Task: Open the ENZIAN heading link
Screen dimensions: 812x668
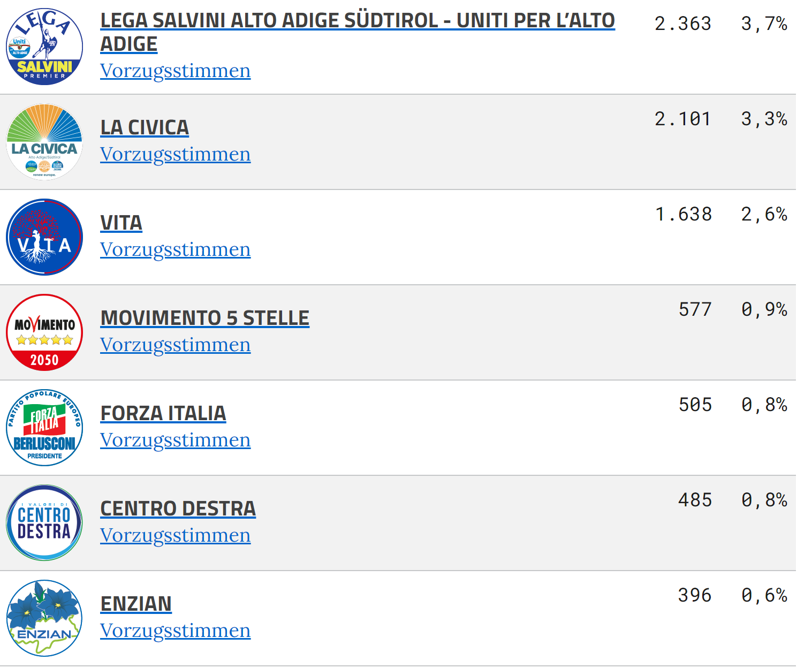Action: click(136, 604)
